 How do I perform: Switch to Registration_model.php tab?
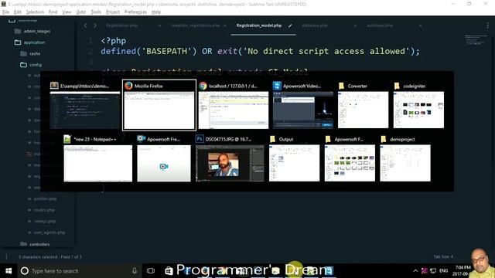pos(259,25)
